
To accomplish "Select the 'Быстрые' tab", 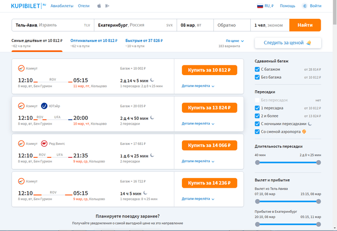I will tap(144, 43).
